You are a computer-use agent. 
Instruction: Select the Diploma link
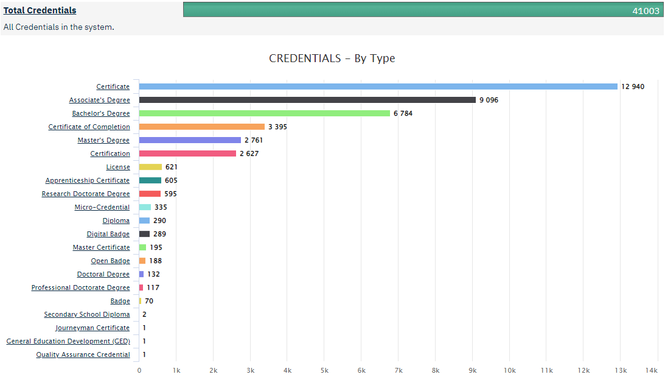[116, 220]
